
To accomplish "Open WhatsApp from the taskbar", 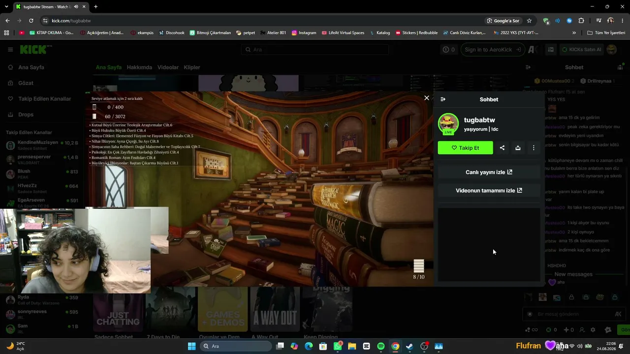I will coord(338,346).
